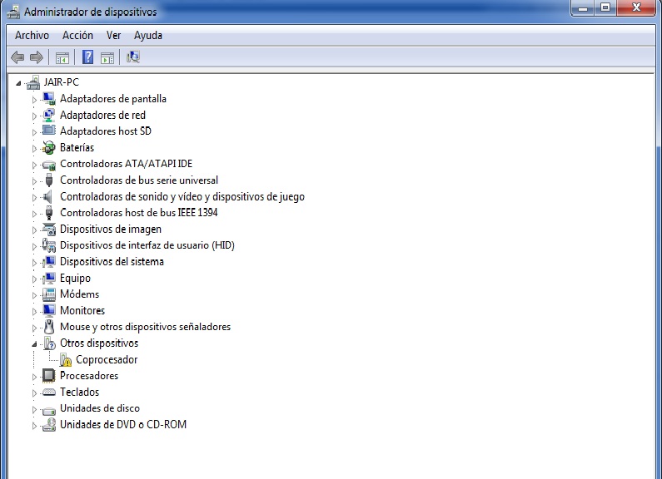Expand Adaptadores de red
Image resolution: width=662 pixels, height=479 pixels.
pos(34,116)
